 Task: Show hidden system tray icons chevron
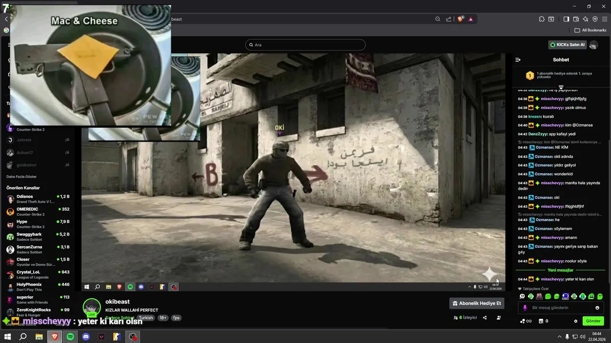[x=559, y=337]
